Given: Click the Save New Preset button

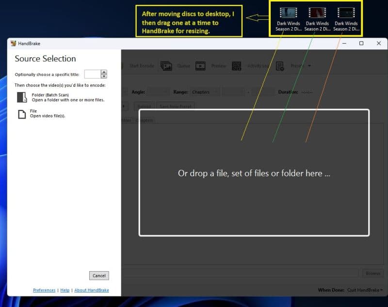Looking at the screenshot, I should pyautogui.click(x=176, y=107).
